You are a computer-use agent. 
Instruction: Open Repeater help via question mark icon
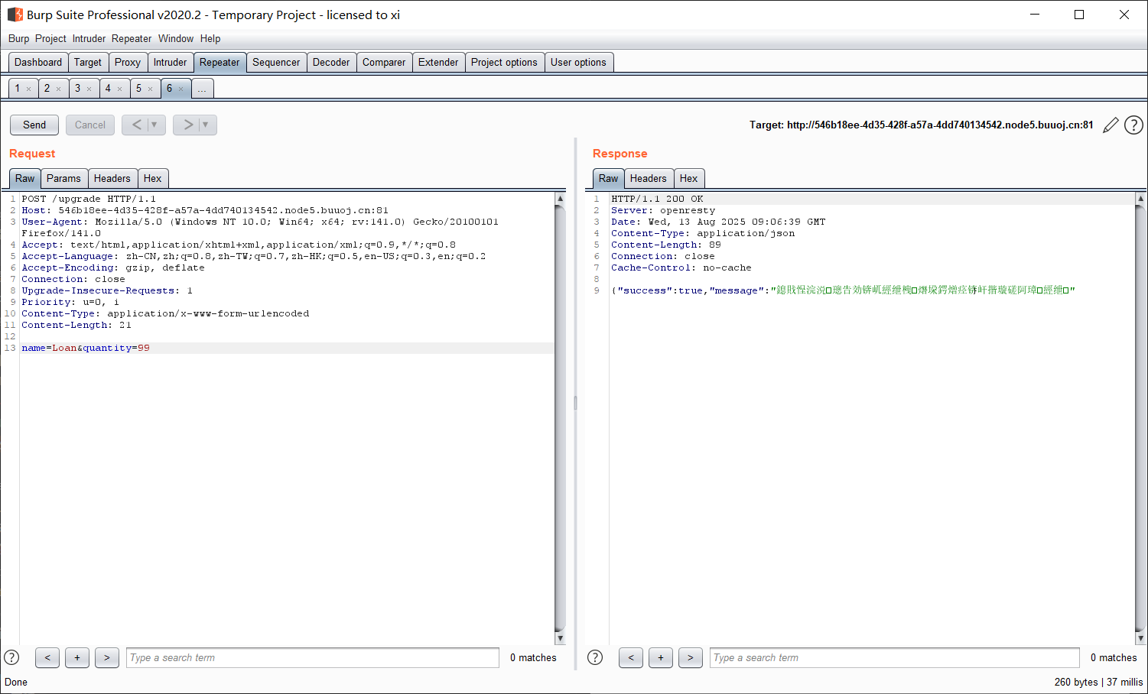pyautogui.click(x=1133, y=125)
